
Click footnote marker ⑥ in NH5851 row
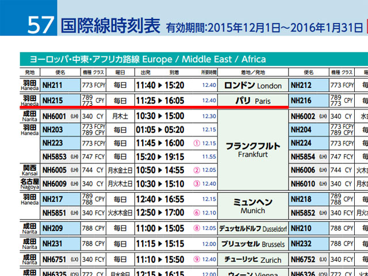(x=197, y=213)
